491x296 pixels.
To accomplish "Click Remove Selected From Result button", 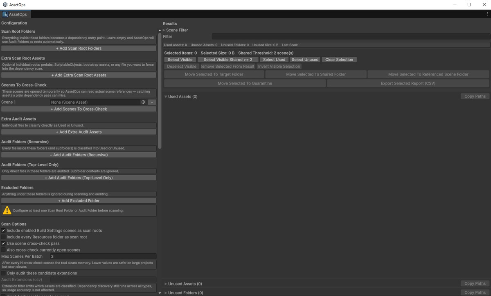I will (228, 66).
